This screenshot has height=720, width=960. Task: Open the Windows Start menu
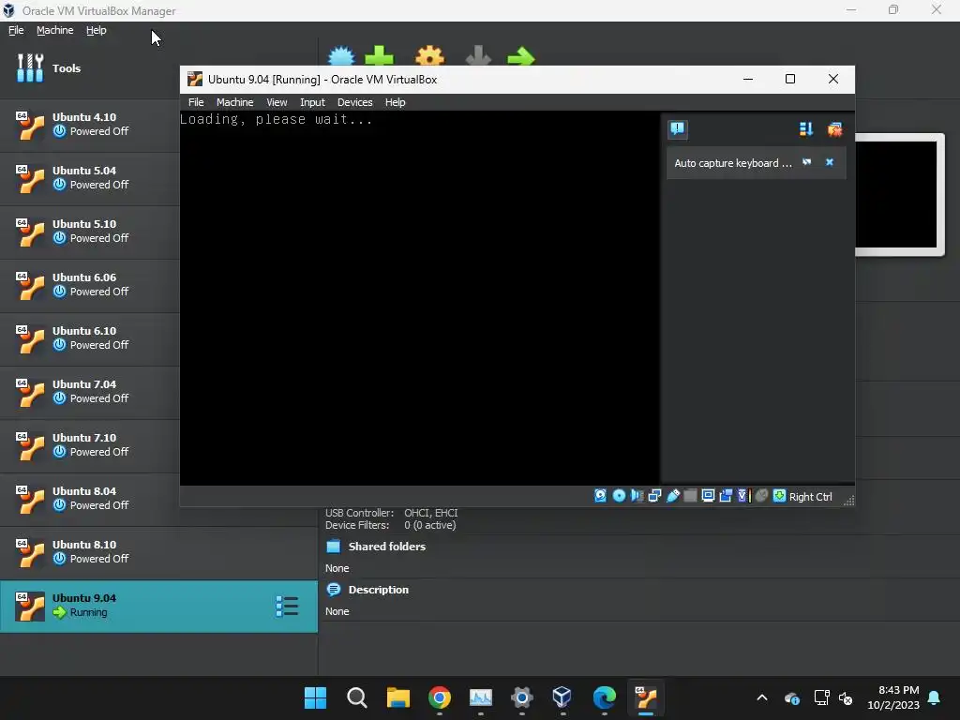point(315,697)
